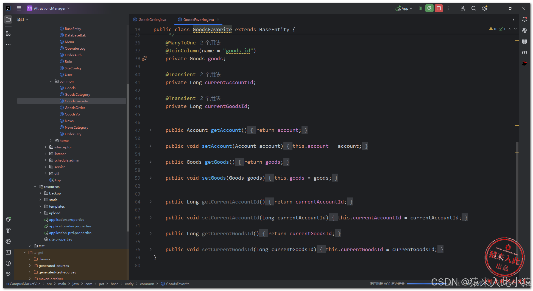533x291 pixels.
Task: Click gutter related-entity icon on line 38
Action: click(145, 58)
